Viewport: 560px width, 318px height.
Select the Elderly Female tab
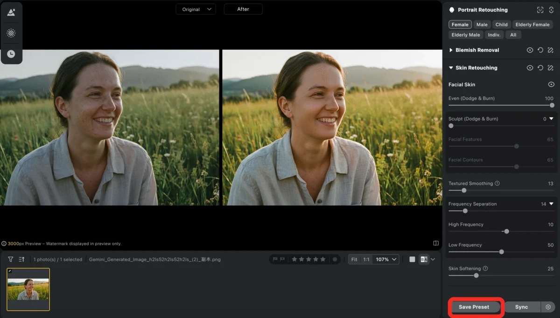point(532,25)
